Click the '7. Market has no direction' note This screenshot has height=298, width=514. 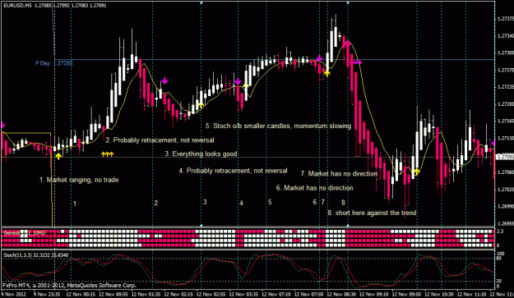(339, 174)
